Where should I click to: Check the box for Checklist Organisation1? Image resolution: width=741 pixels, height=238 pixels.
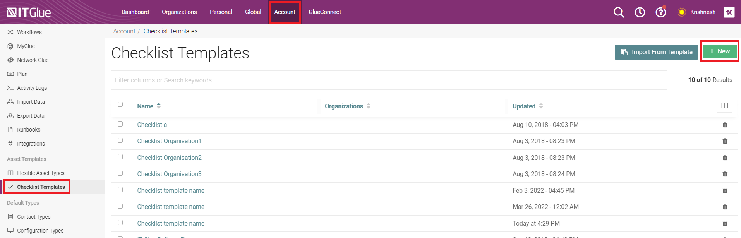(x=120, y=140)
